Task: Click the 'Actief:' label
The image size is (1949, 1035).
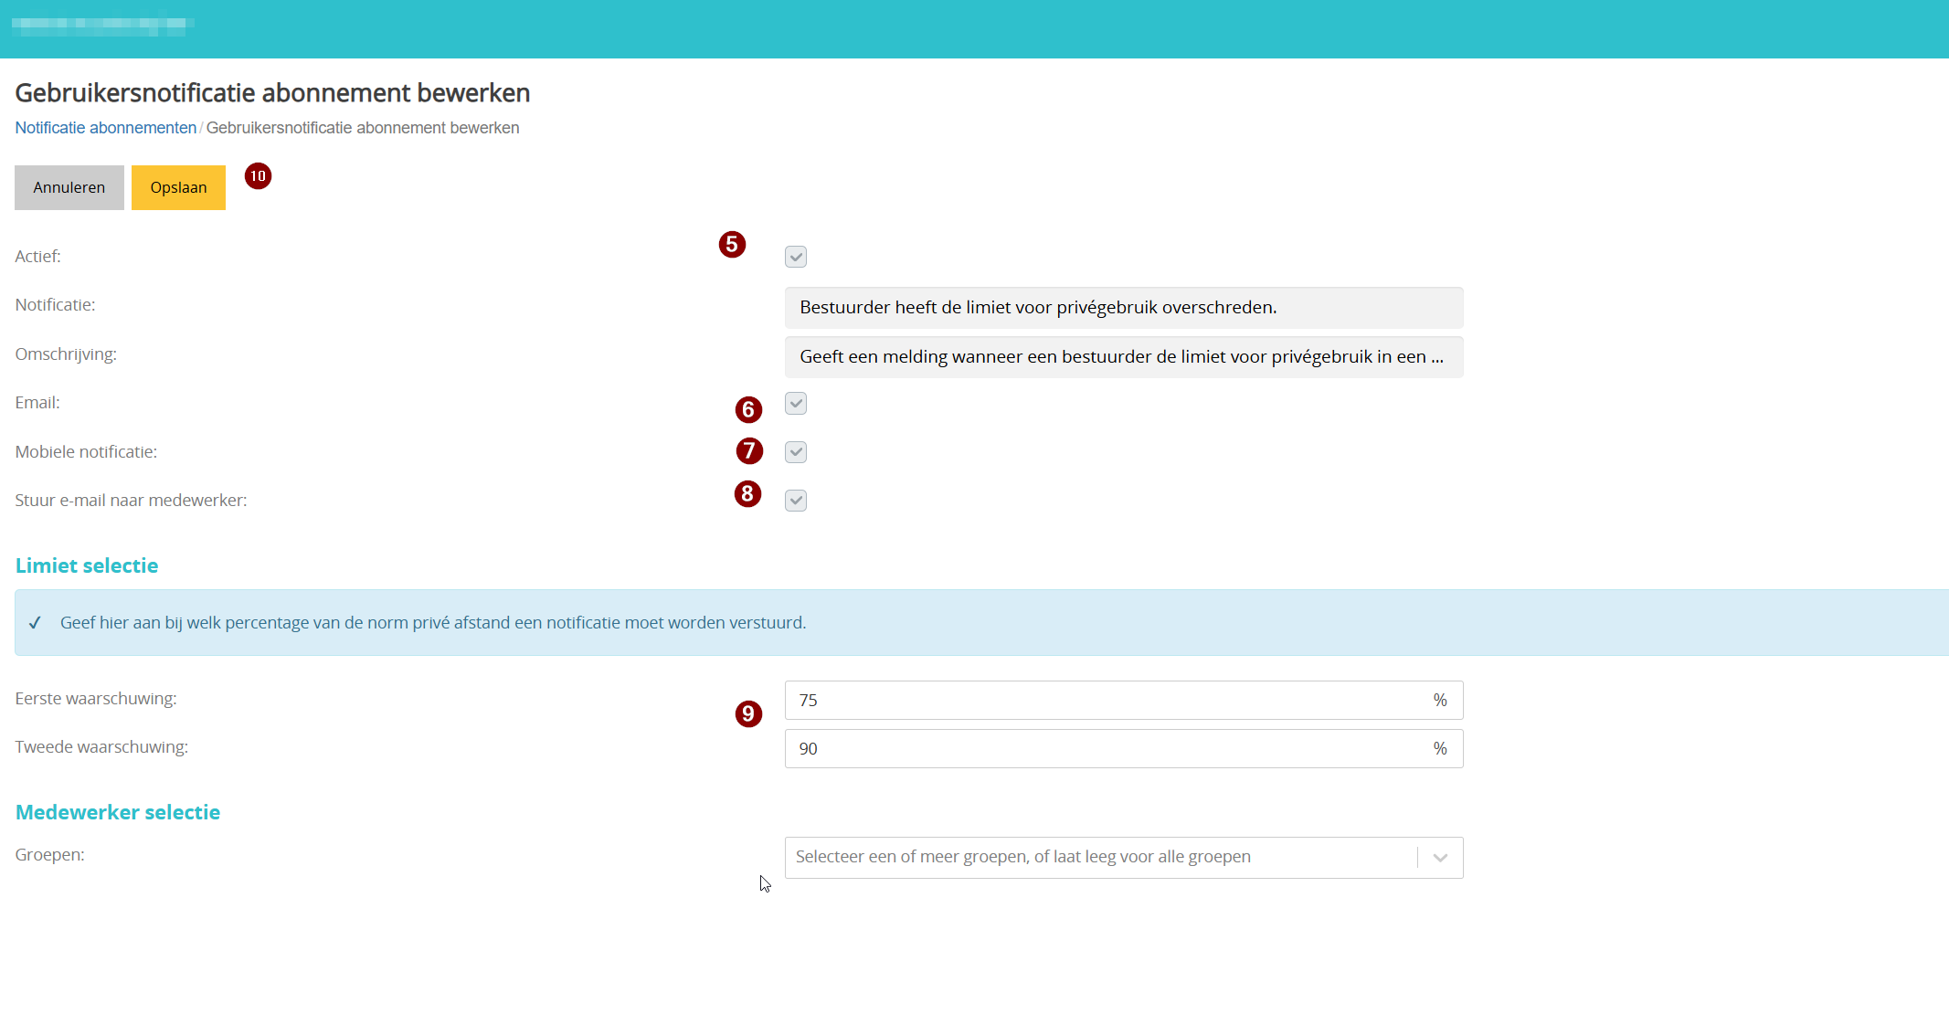Action: coord(37,257)
